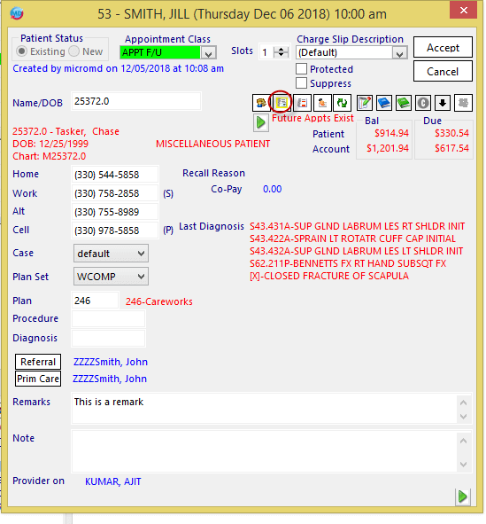
Task: Click the green book icon
Action: (x=404, y=103)
